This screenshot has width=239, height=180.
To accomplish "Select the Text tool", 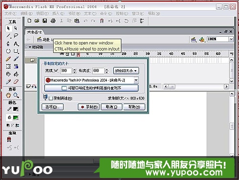I will coord(16,43).
